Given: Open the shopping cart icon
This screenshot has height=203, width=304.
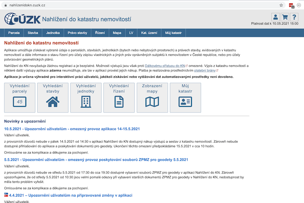Looking at the screenshot, I should (x=285, y=17).
